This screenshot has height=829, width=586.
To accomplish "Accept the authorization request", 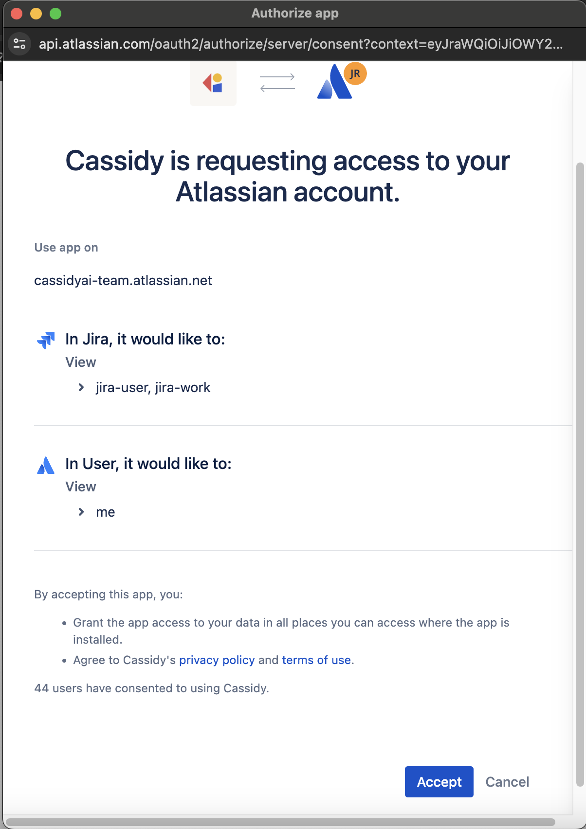I will pos(439,782).
